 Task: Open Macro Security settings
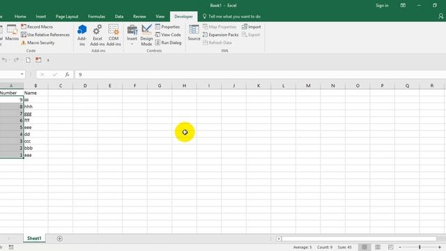pyautogui.click(x=38, y=43)
